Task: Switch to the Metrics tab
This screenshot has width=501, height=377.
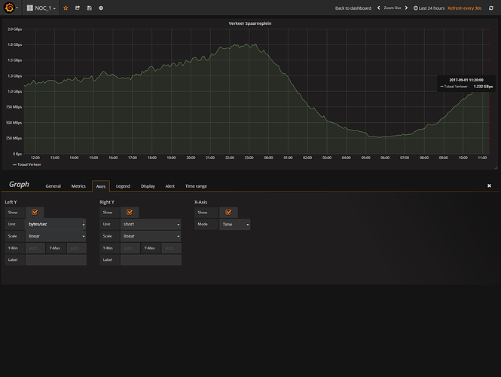Action: 78,185
